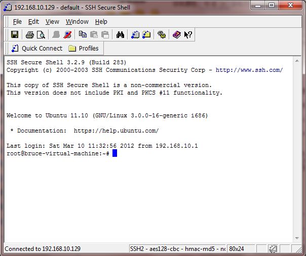Click 'root@bruce-virtual-machine:~#' prompt text
The height and width of the screenshot is (256, 306).
pyautogui.click(x=58, y=153)
